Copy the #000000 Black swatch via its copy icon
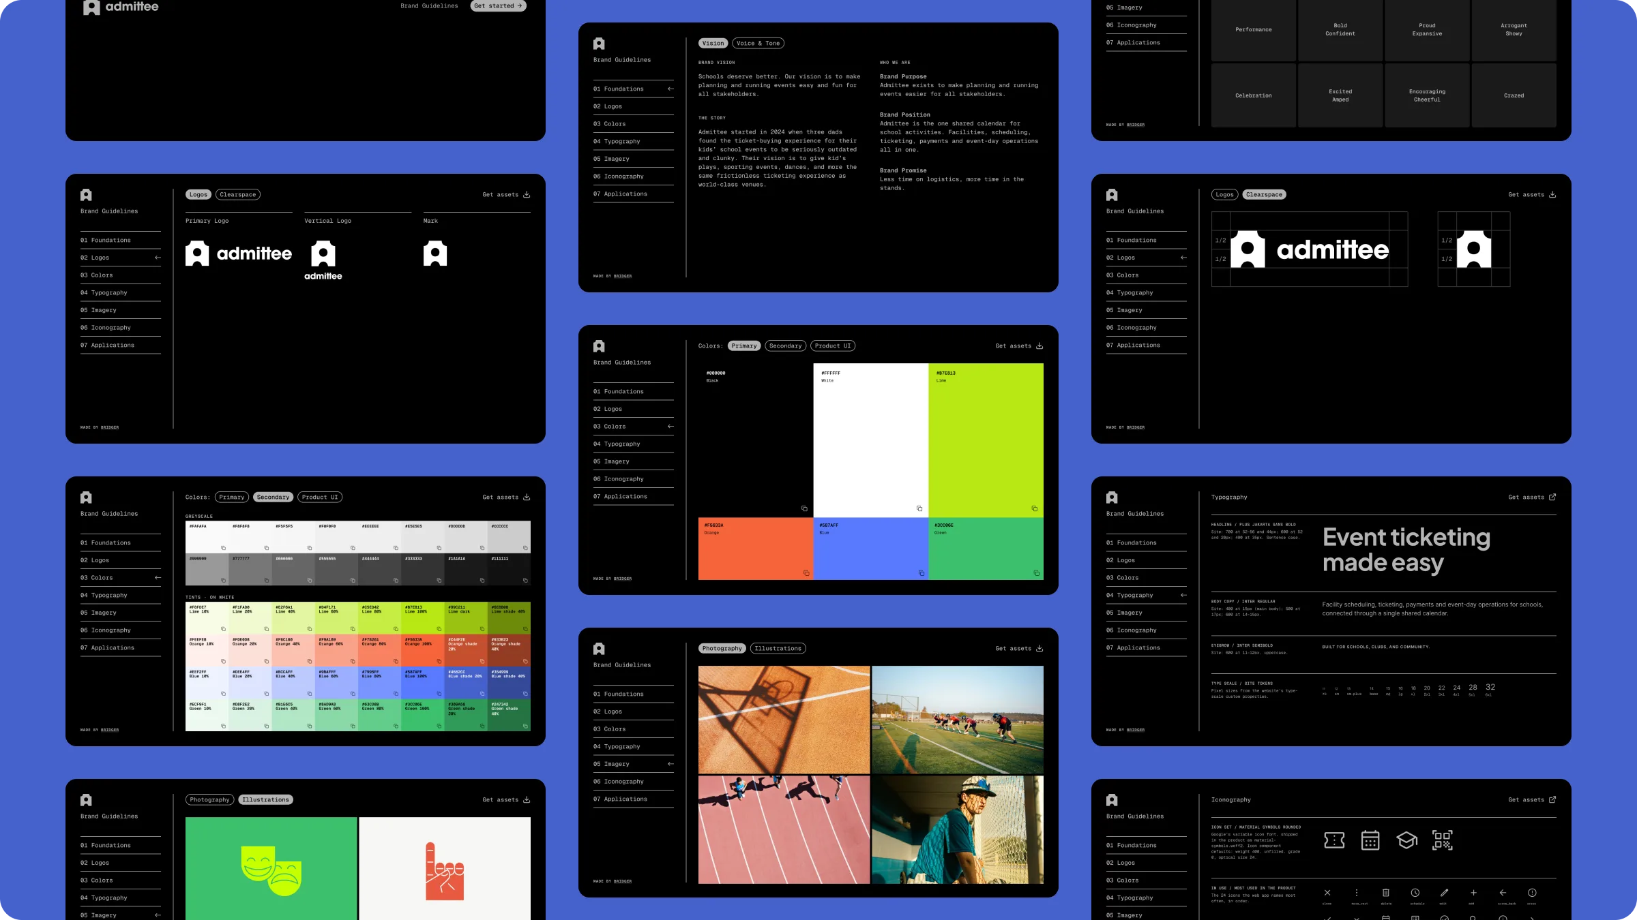The height and width of the screenshot is (920, 1637). click(x=804, y=508)
